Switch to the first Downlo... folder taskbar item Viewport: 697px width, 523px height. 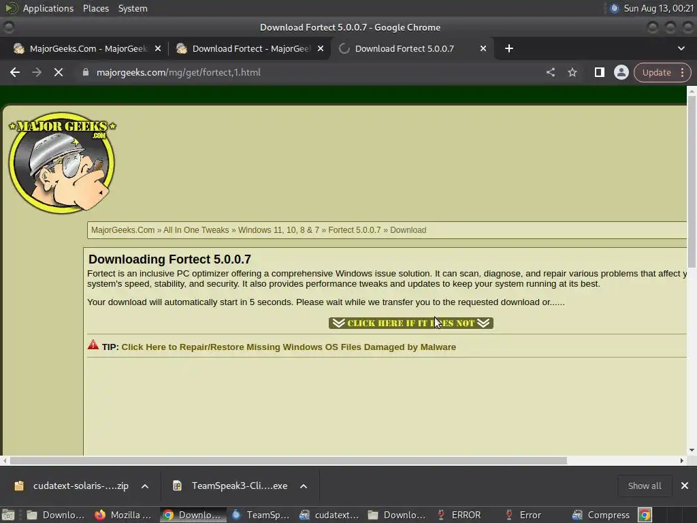pyautogui.click(x=55, y=515)
